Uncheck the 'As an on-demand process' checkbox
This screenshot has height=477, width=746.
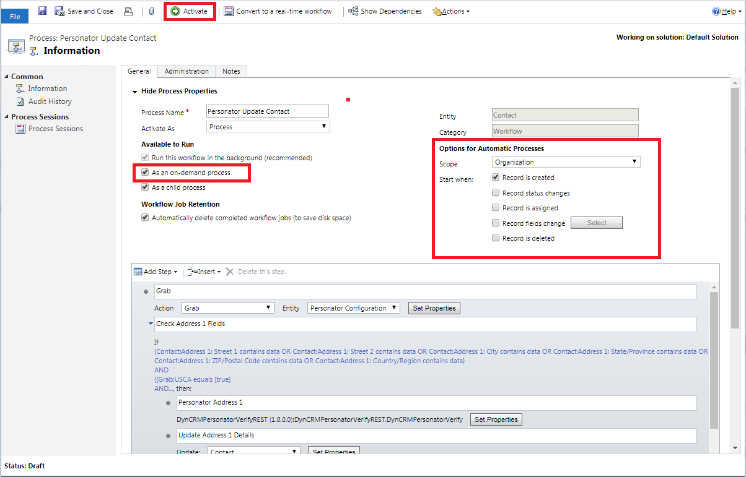[145, 173]
